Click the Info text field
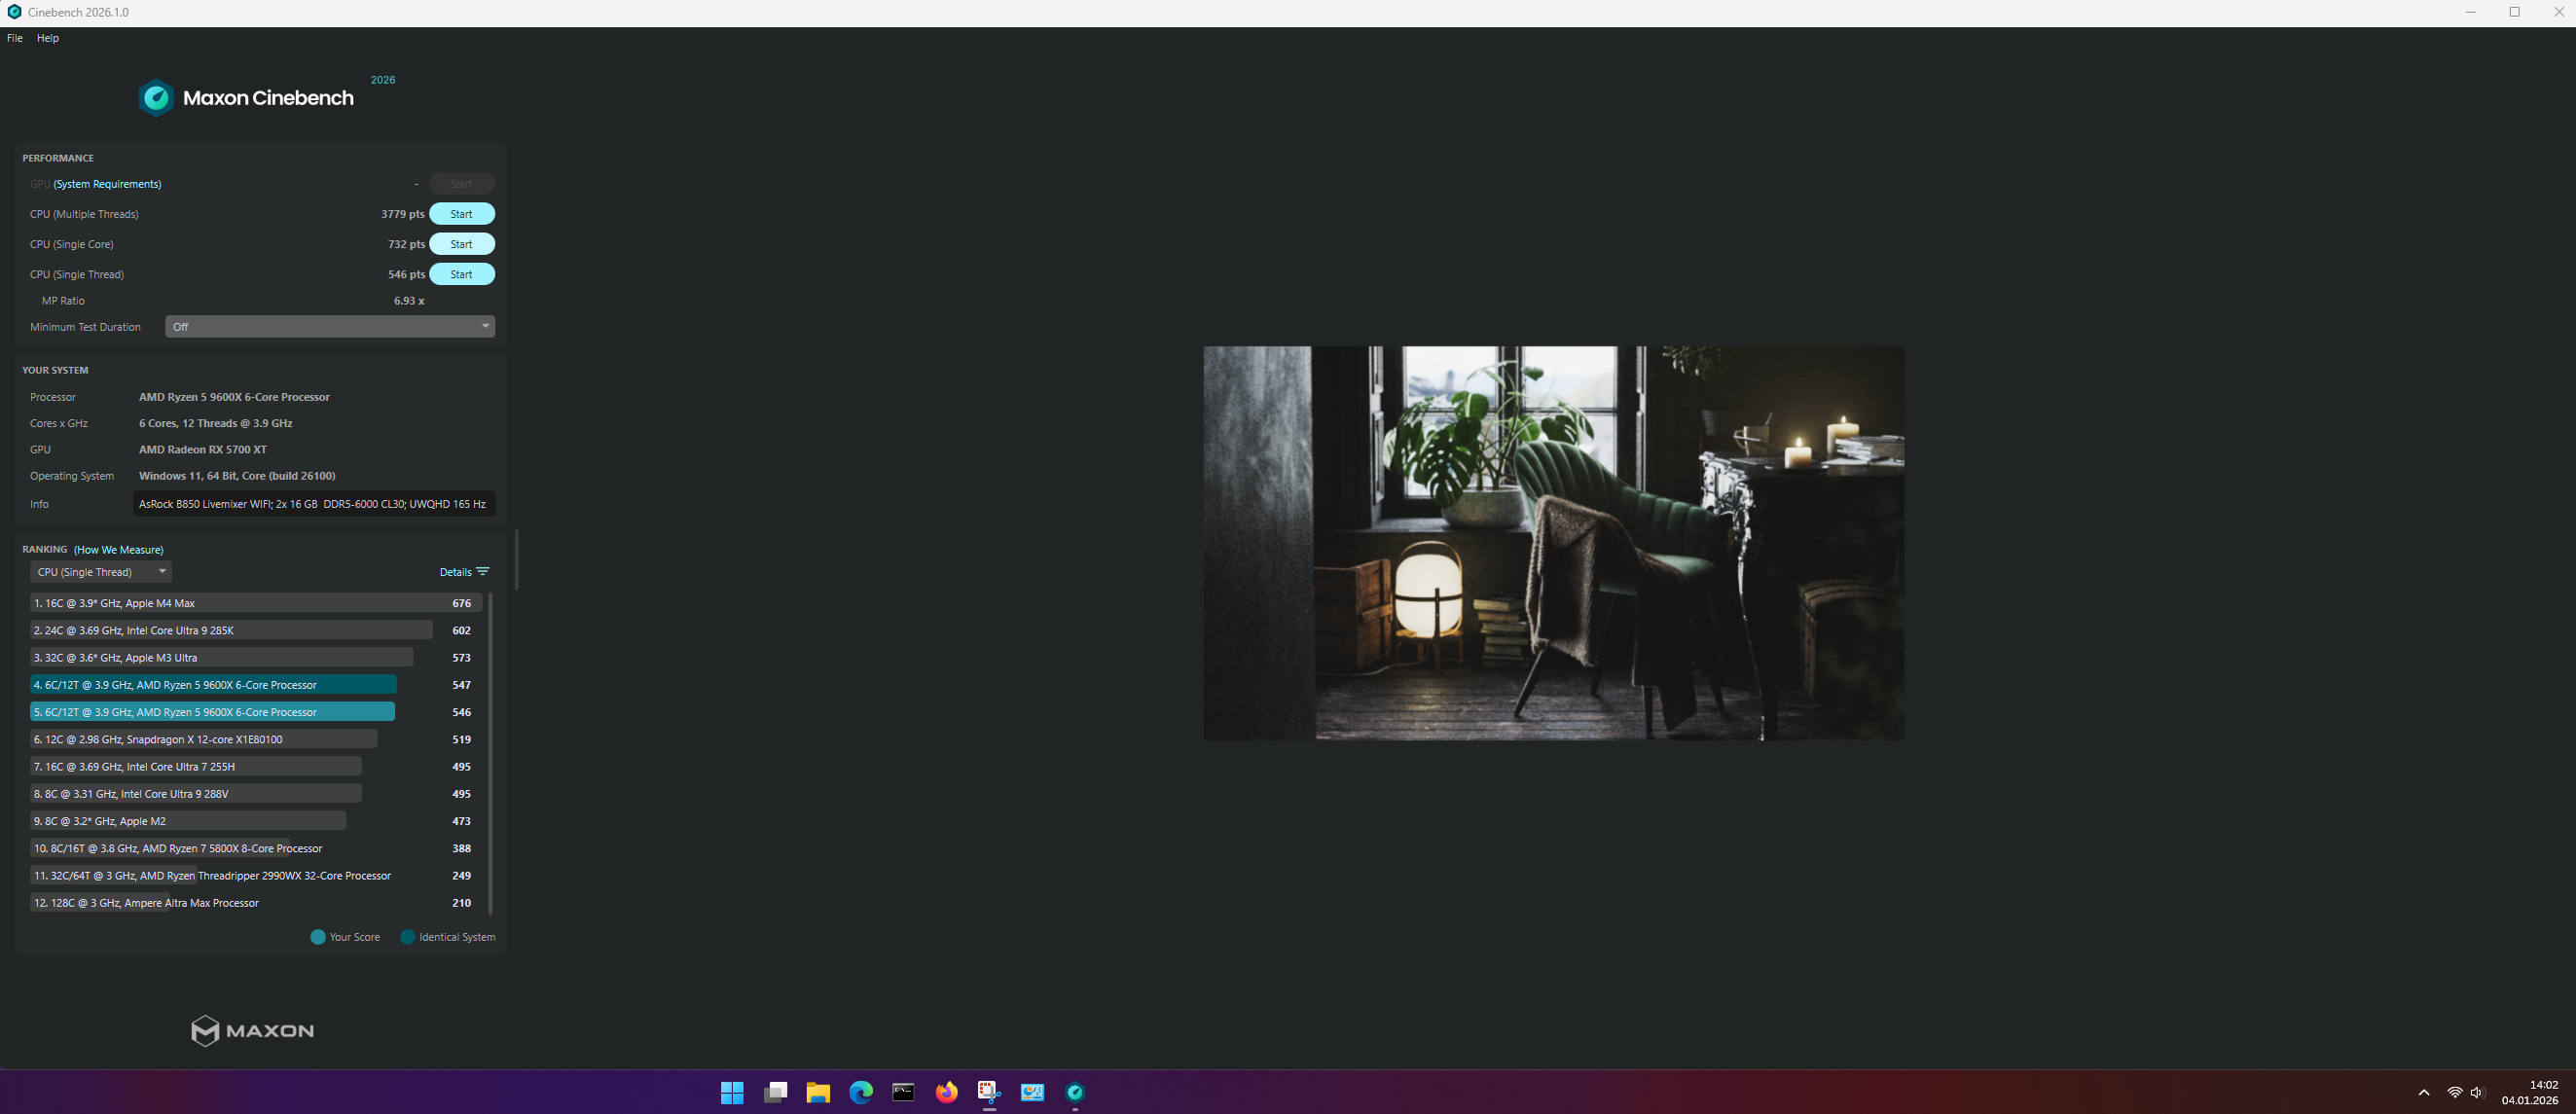The height and width of the screenshot is (1114, 2576). click(313, 504)
